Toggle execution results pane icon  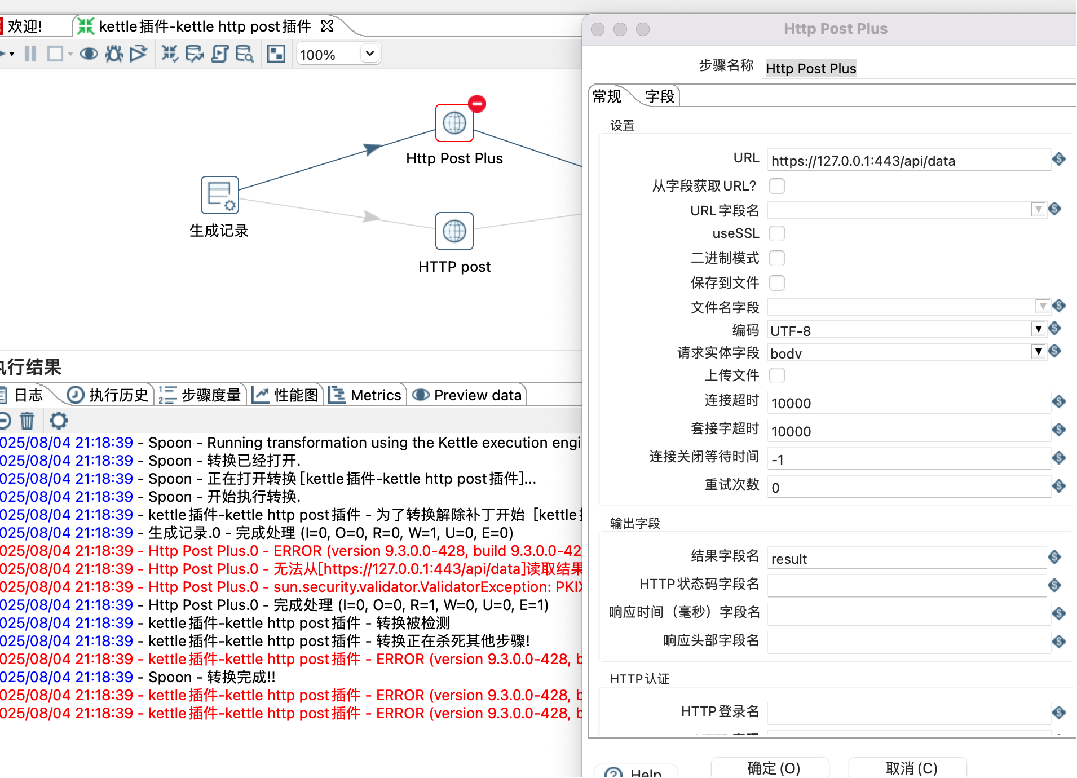(276, 54)
